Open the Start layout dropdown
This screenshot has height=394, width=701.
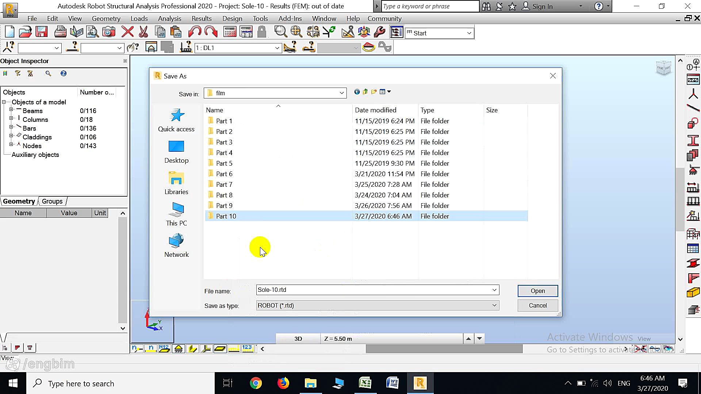[x=469, y=33]
